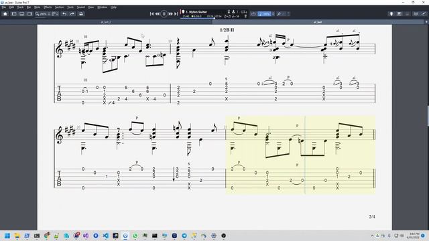429x241 pixels.
Task: Click the vertical scrollbar thumb
Action: (428, 116)
